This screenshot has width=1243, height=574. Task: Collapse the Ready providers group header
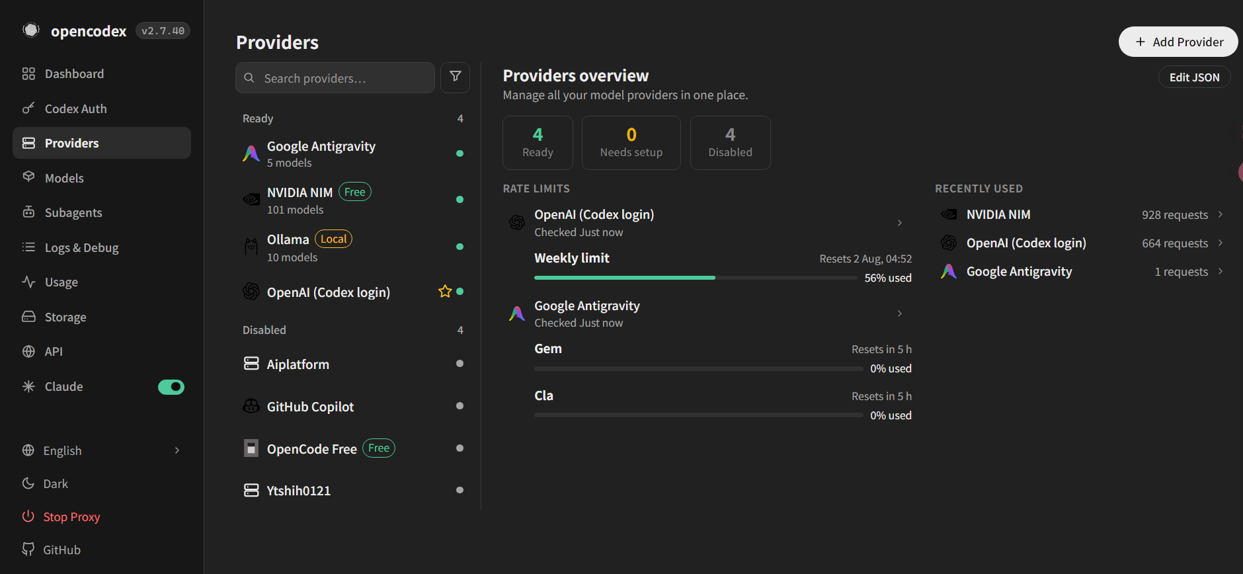click(x=352, y=118)
